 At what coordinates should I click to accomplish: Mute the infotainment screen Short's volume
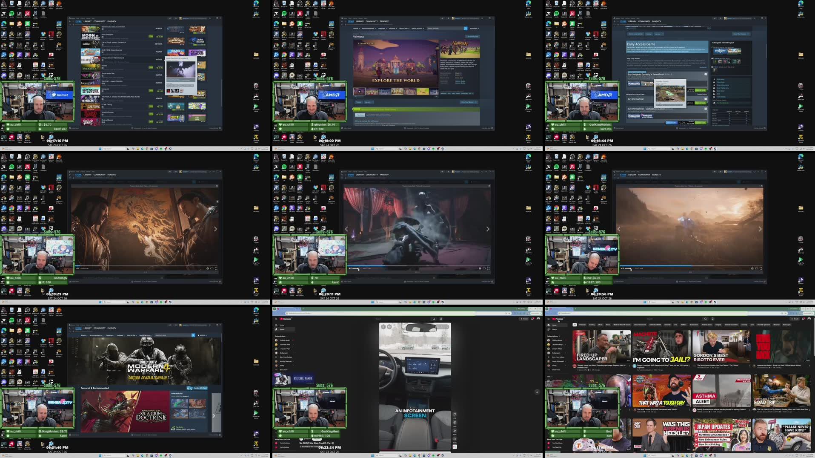pyautogui.click(x=389, y=327)
